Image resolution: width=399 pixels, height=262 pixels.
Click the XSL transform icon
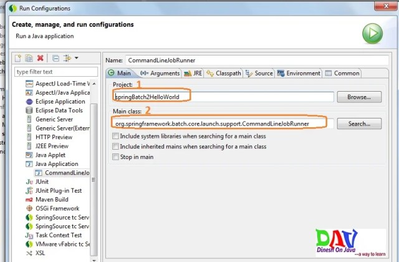coord(29,253)
